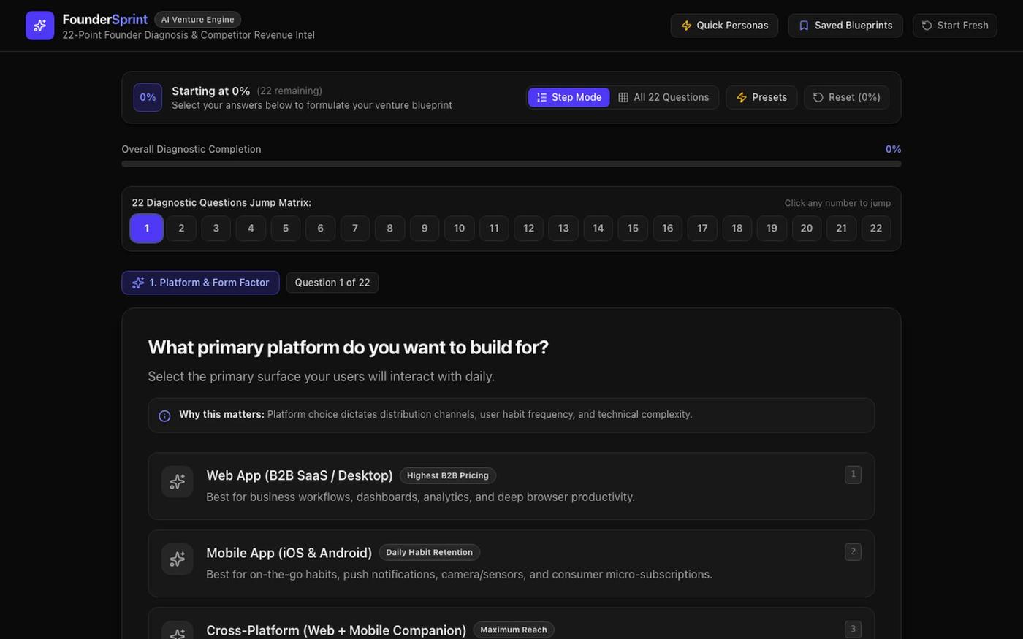Jump to question 11

click(494, 229)
